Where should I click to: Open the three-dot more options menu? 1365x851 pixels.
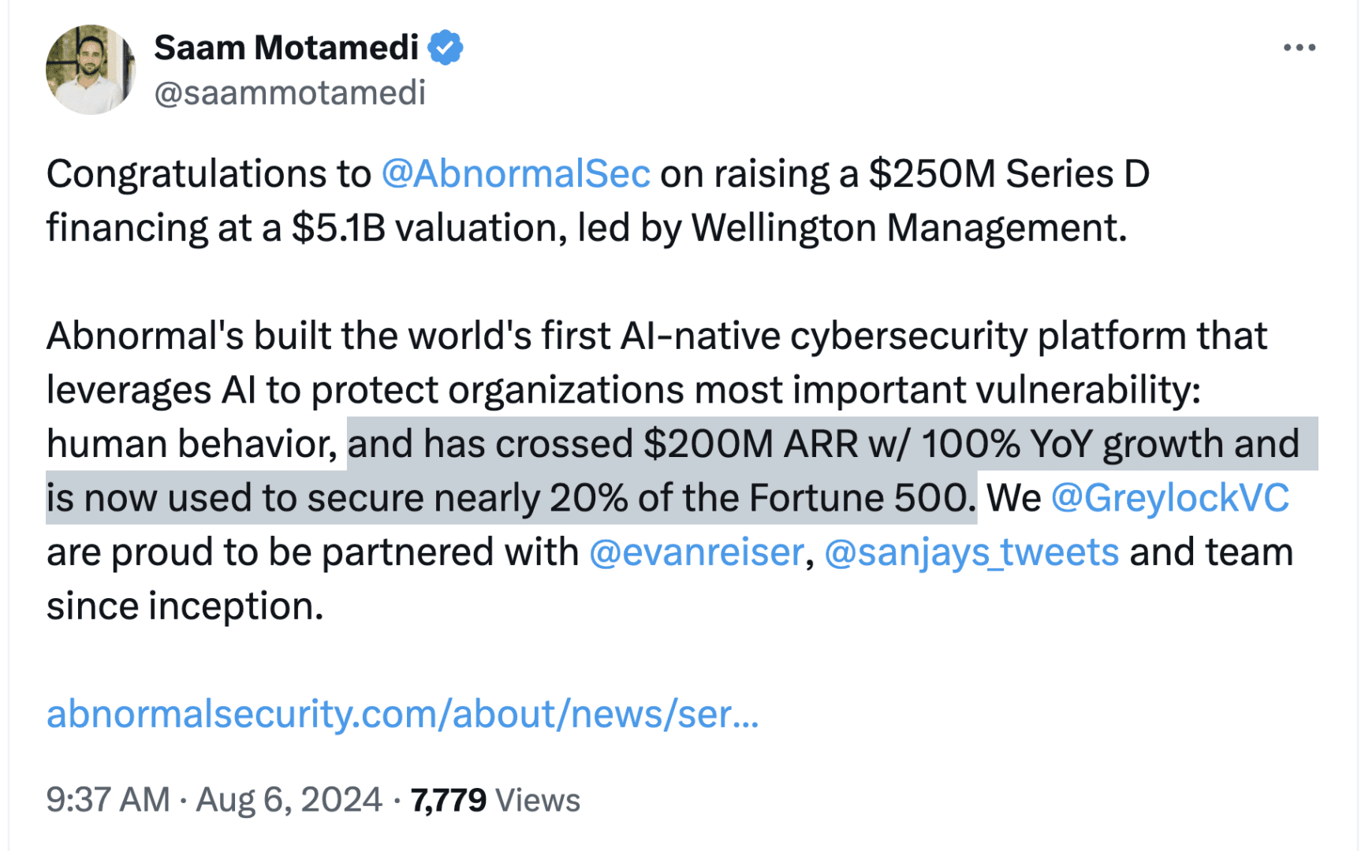(x=1299, y=48)
